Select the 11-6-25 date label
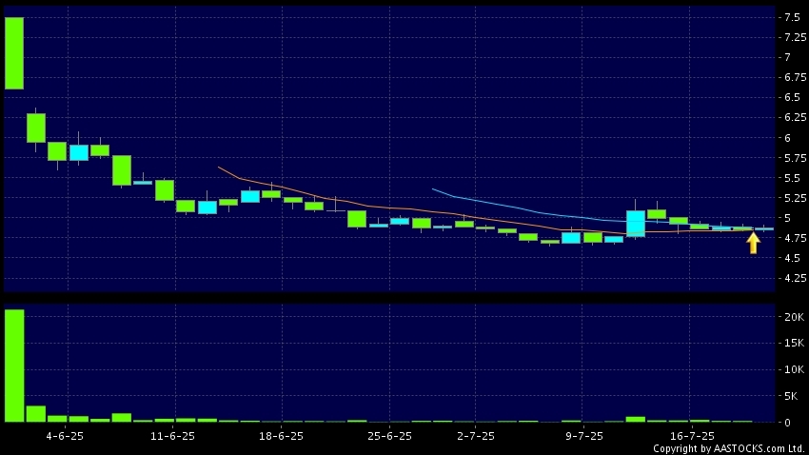The image size is (809, 455). (173, 436)
